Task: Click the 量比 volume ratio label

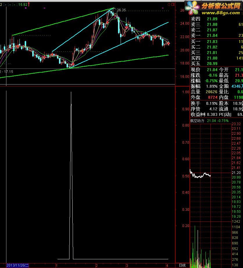Action: point(224,92)
